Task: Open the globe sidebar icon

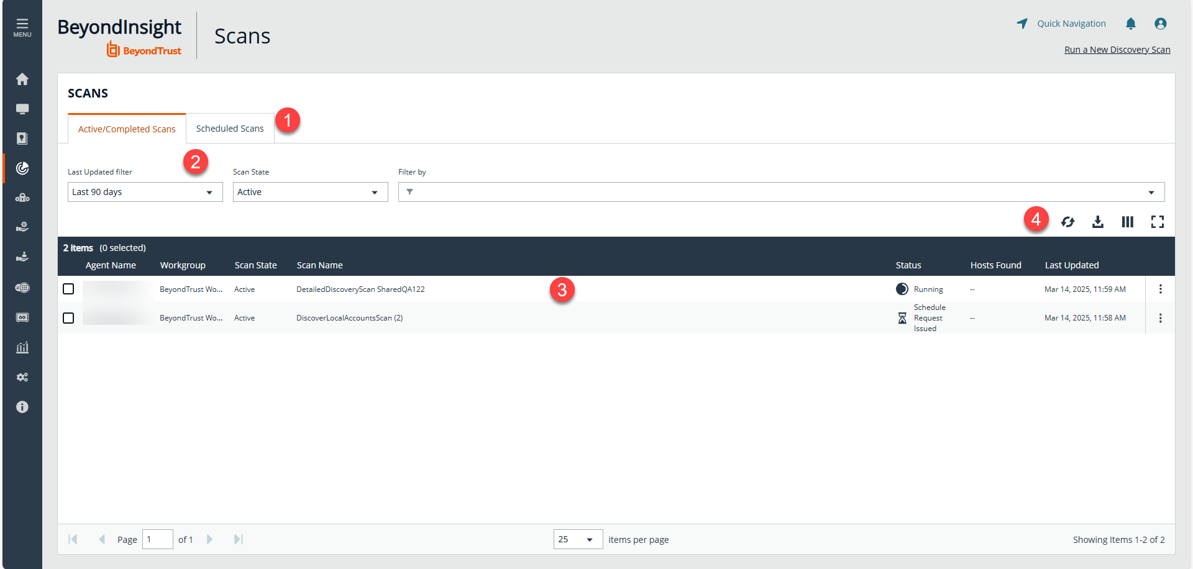Action: point(22,288)
